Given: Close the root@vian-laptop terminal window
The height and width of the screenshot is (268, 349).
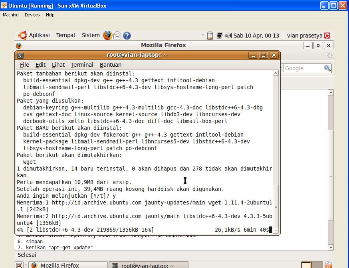Looking at the screenshot, I should click(274, 55).
